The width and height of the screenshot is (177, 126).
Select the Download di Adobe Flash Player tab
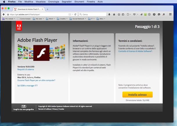coord(29,9)
